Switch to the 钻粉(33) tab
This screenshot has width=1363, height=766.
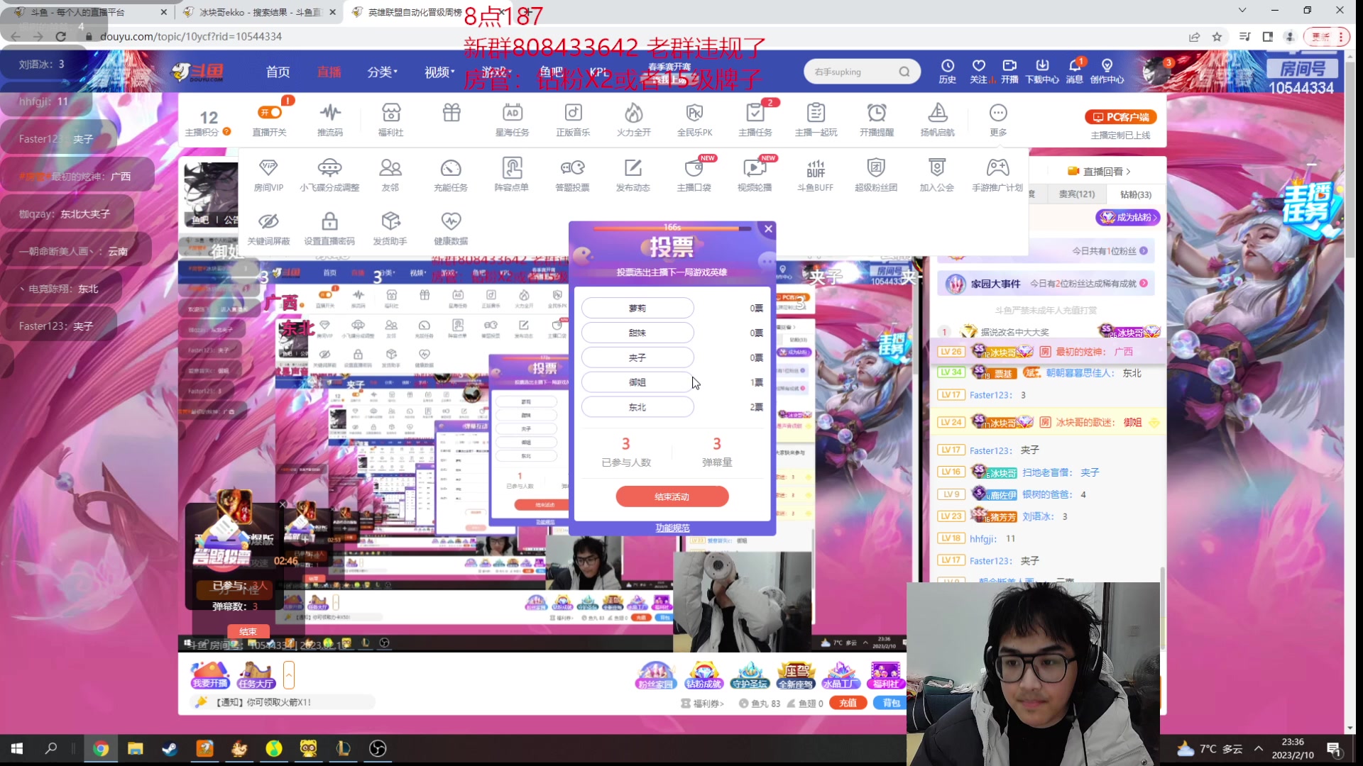1137,194
